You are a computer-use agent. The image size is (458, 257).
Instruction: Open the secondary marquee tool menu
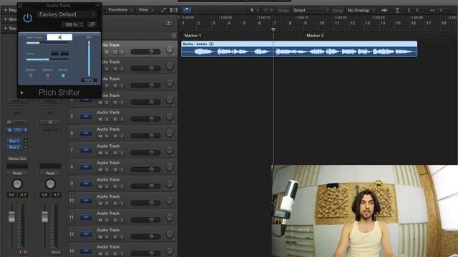point(268,10)
